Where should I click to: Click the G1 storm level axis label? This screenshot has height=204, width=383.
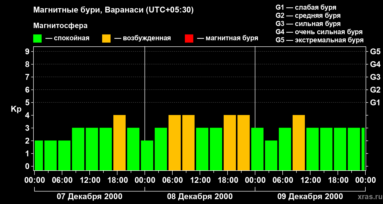pos(375,103)
